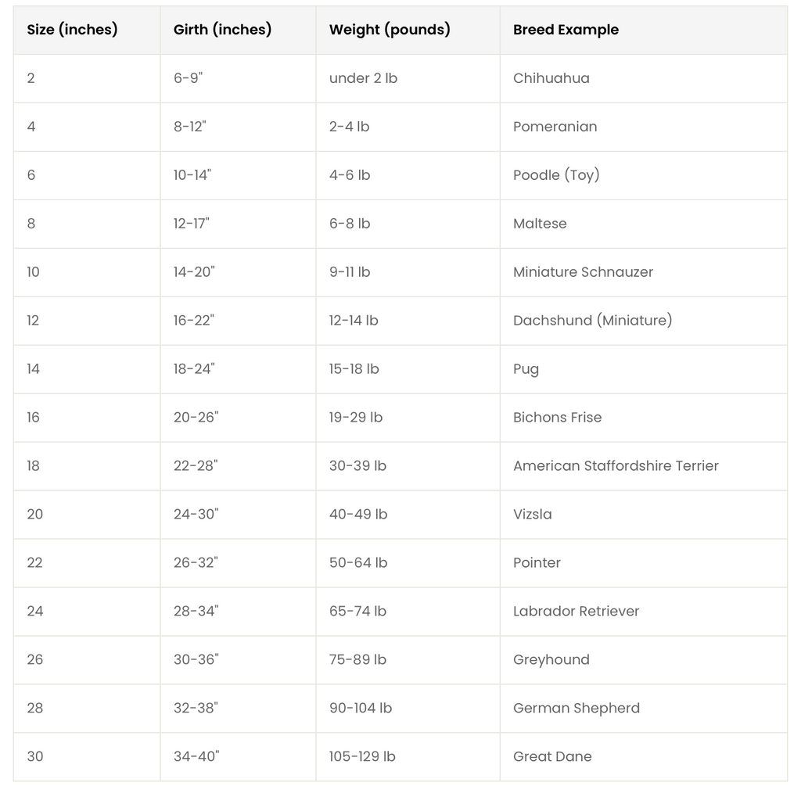The height and width of the screenshot is (786, 801).
Task: Click the Dachshund (Miniature) cell
Action: tap(643, 321)
